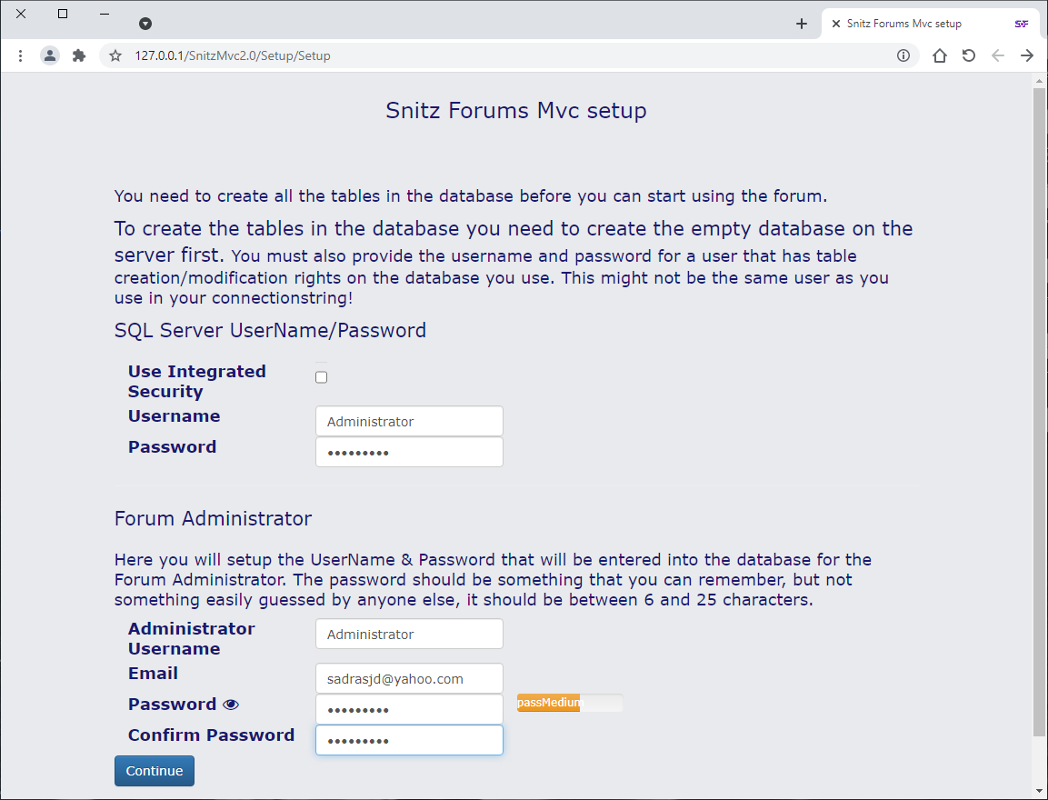The height and width of the screenshot is (800, 1048).
Task: Open a new tab with plus button
Action: tap(801, 24)
